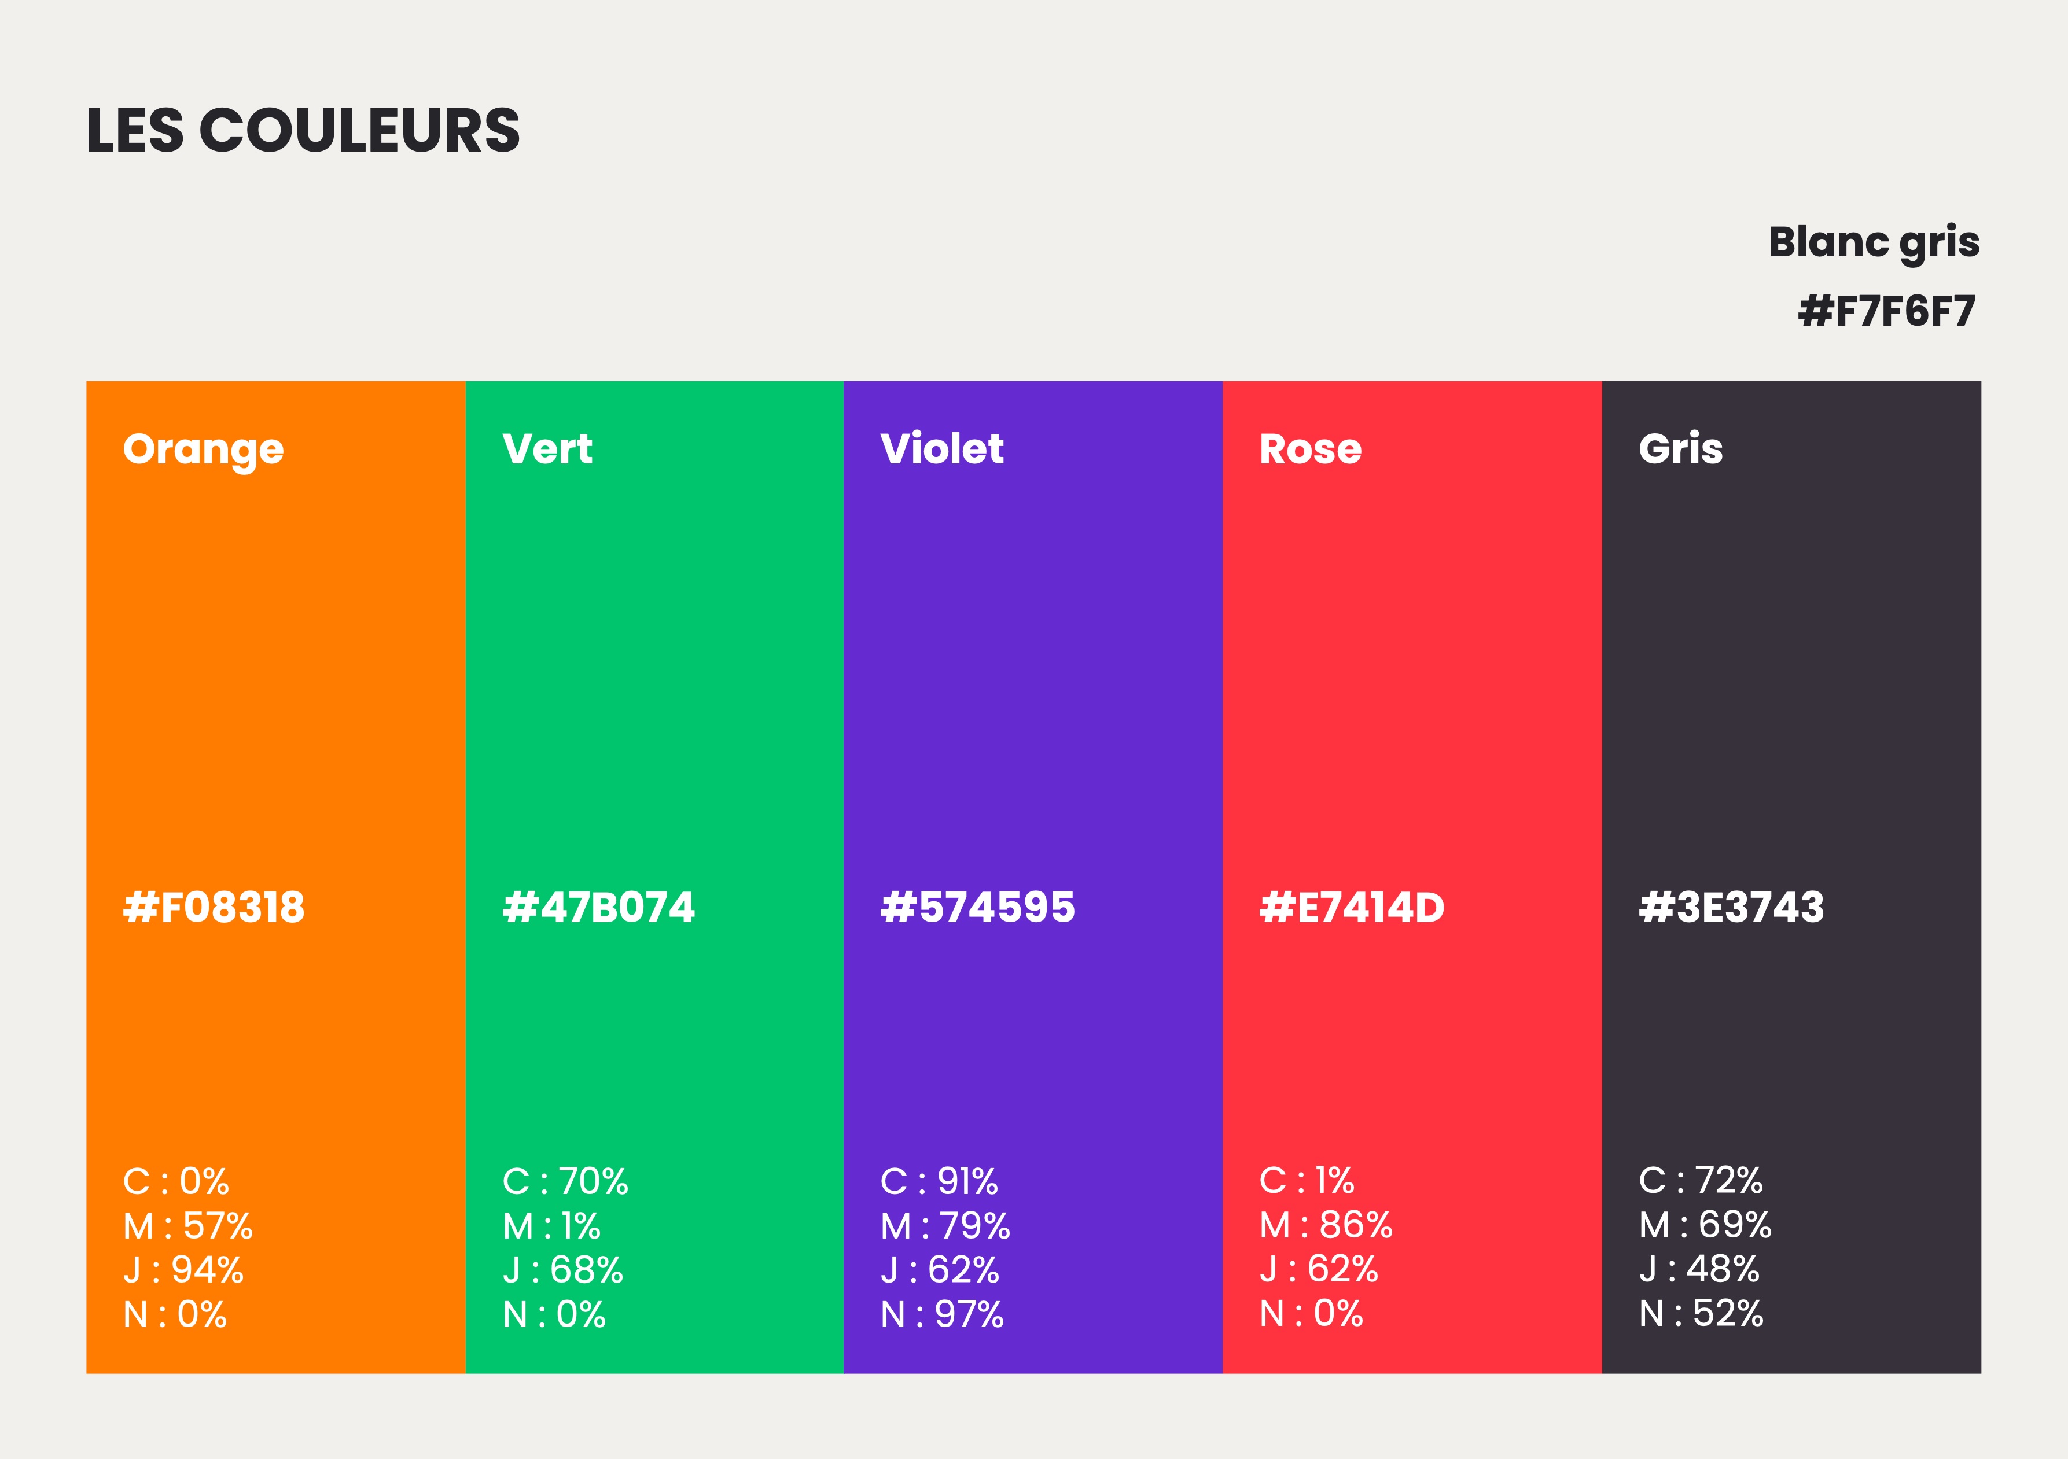Click the LES COULEURS heading
The width and height of the screenshot is (2068, 1459).
pyautogui.click(x=304, y=131)
